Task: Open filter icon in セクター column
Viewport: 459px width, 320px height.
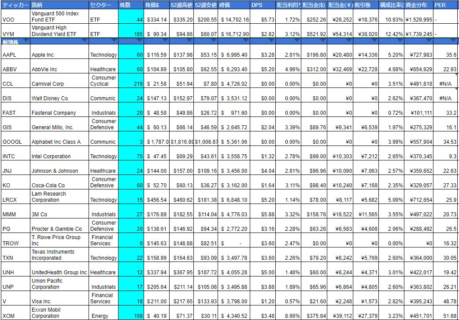Action: (x=114, y=40)
